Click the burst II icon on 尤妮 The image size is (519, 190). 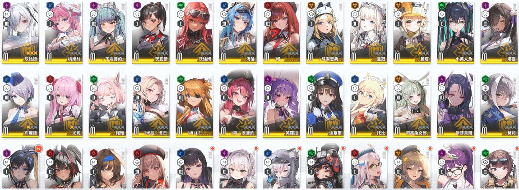(x=50, y=98)
